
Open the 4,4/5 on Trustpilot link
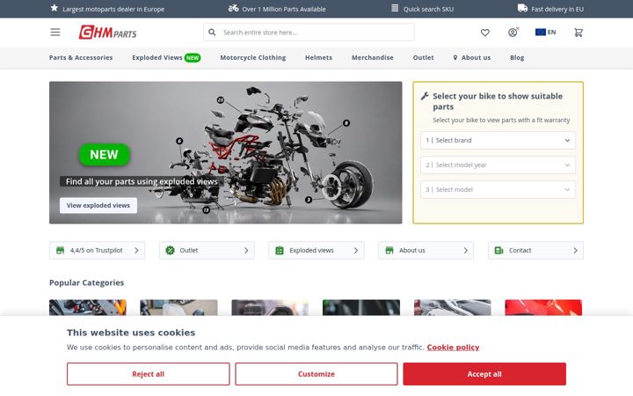[x=97, y=251]
